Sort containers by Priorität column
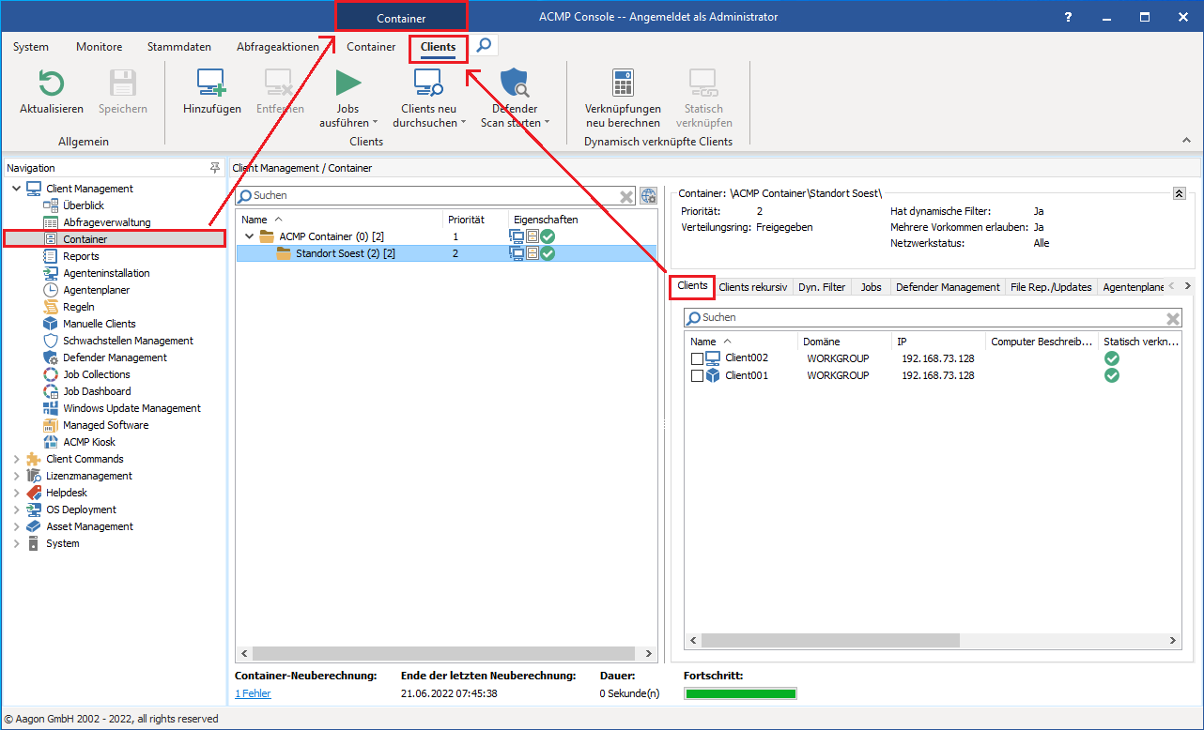Image resolution: width=1204 pixels, height=730 pixels. pos(475,220)
